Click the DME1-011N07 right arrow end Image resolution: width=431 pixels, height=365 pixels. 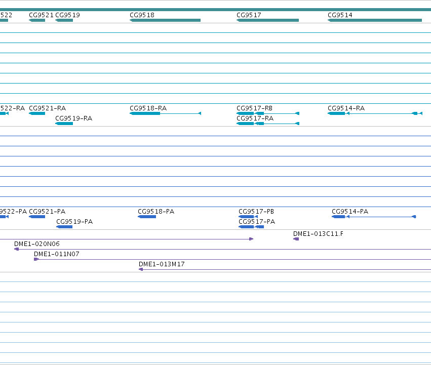coord(36,260)
